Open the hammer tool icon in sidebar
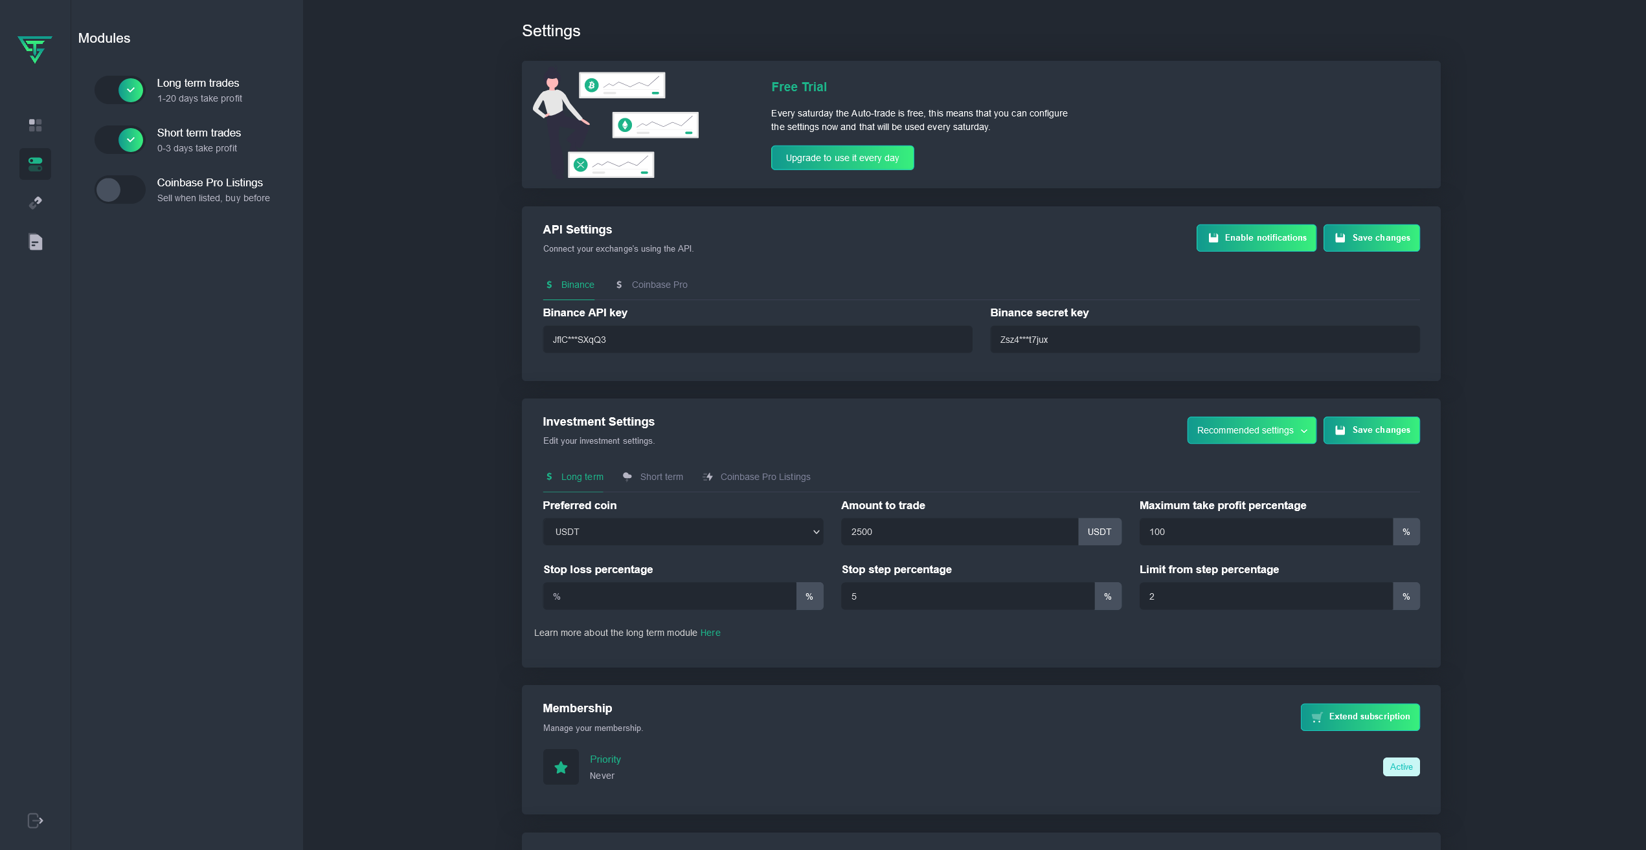This screenshot has width=1646, height=850. click(35, 203)
